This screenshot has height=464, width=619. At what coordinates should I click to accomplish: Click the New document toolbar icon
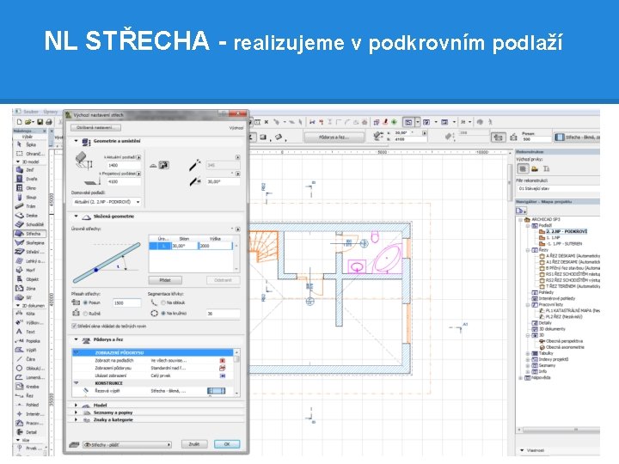[19, 122]
